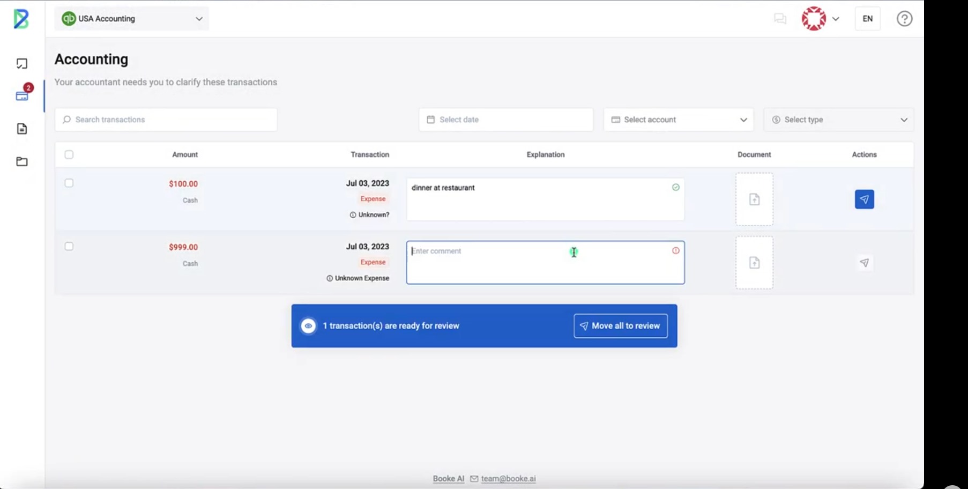Click Move all to review button
968x489 pixels.
pyautogui.click(x=621, y=326)
